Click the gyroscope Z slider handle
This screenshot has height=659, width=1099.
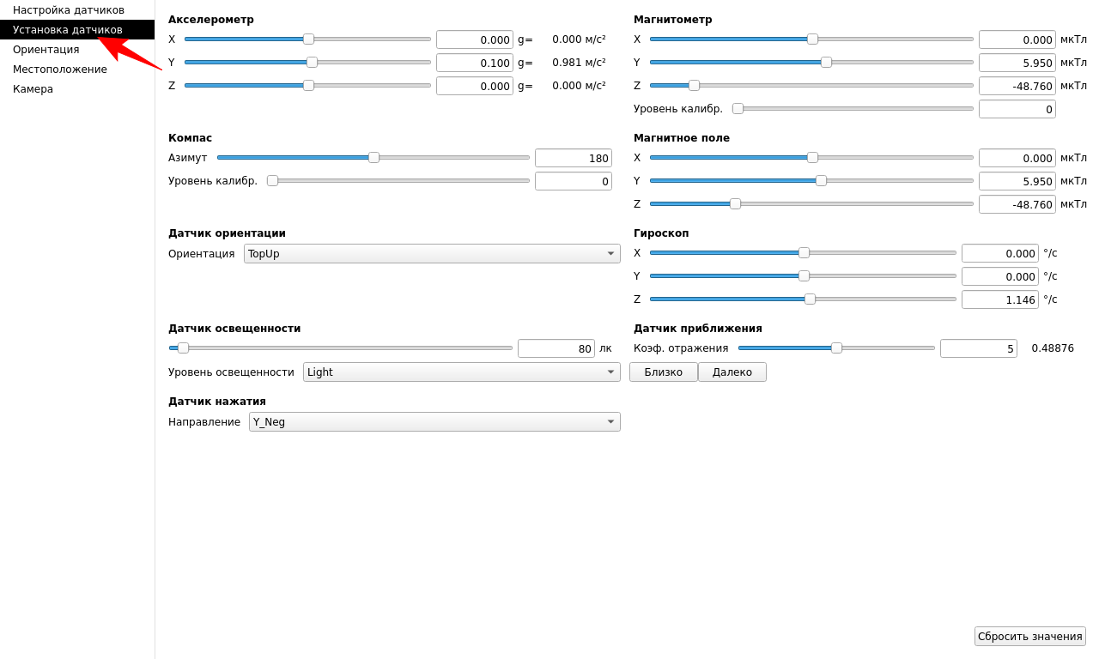tap(810, 299)
